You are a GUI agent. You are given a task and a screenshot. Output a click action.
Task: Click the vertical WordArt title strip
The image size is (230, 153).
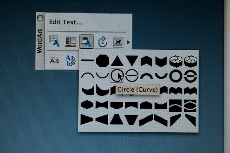40,41
